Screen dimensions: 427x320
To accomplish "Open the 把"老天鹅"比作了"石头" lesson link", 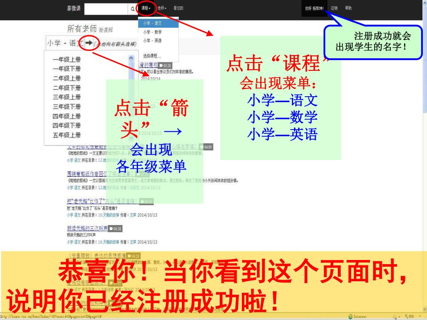I will pos(102,201).
